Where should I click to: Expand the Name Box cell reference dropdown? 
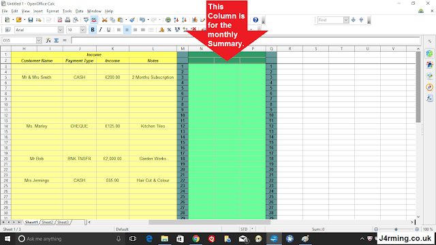(39, 41)
